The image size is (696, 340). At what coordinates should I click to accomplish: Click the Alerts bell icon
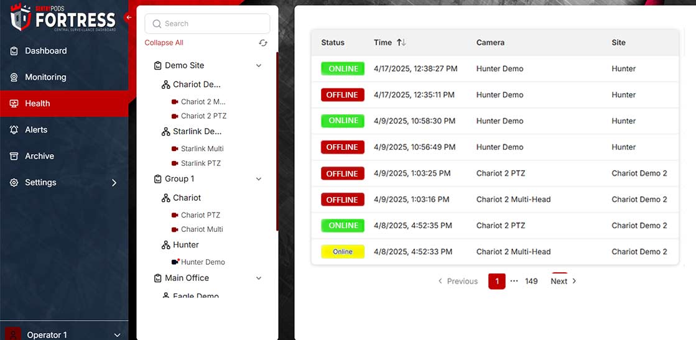click(14, 130)
